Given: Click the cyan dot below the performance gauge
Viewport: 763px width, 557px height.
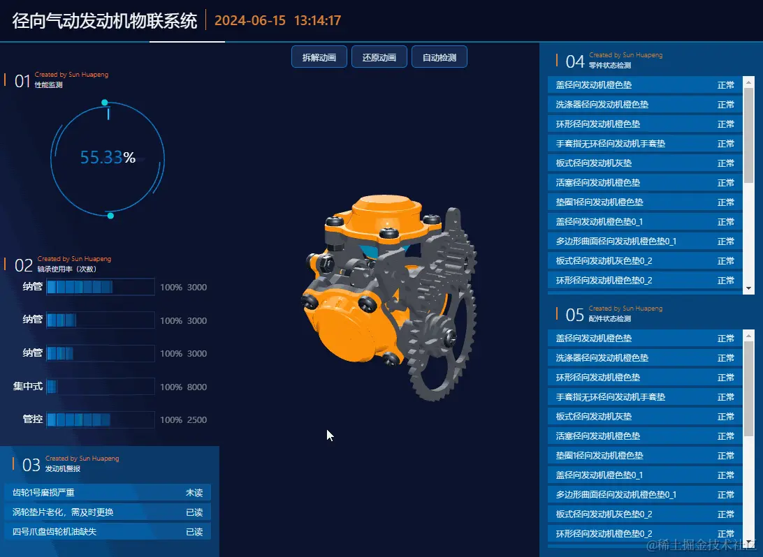Looking at the screenshot, I should (110, 216).
